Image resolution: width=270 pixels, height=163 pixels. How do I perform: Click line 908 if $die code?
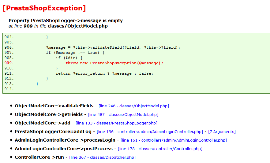tap(69, 58)
